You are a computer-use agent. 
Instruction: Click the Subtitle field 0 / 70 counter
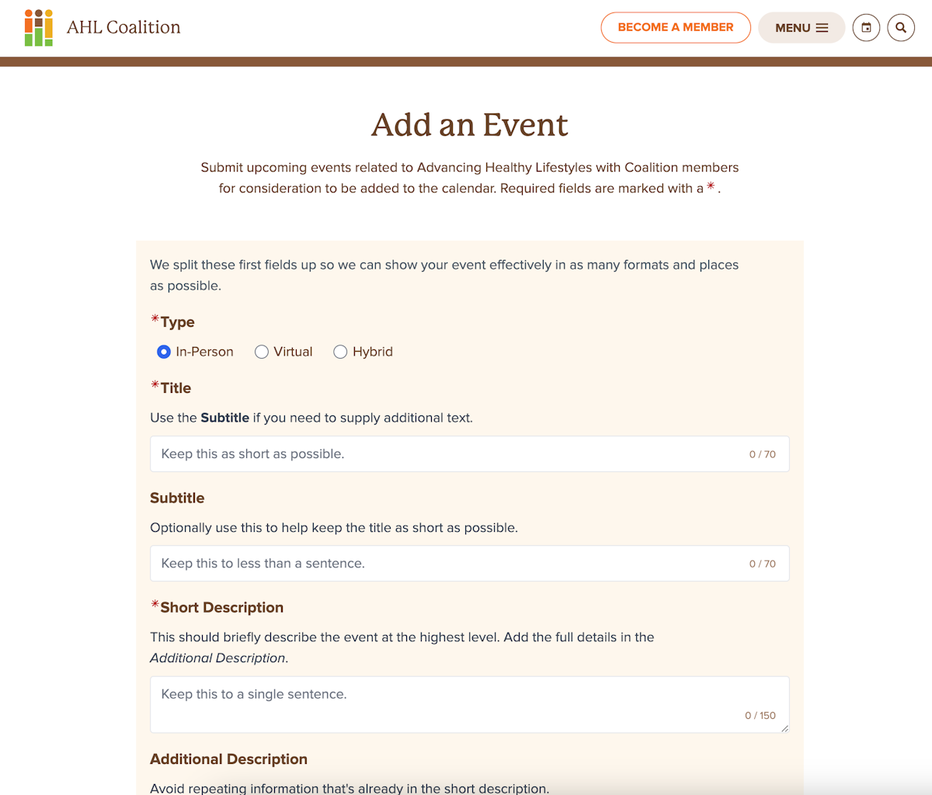(763, 564)
